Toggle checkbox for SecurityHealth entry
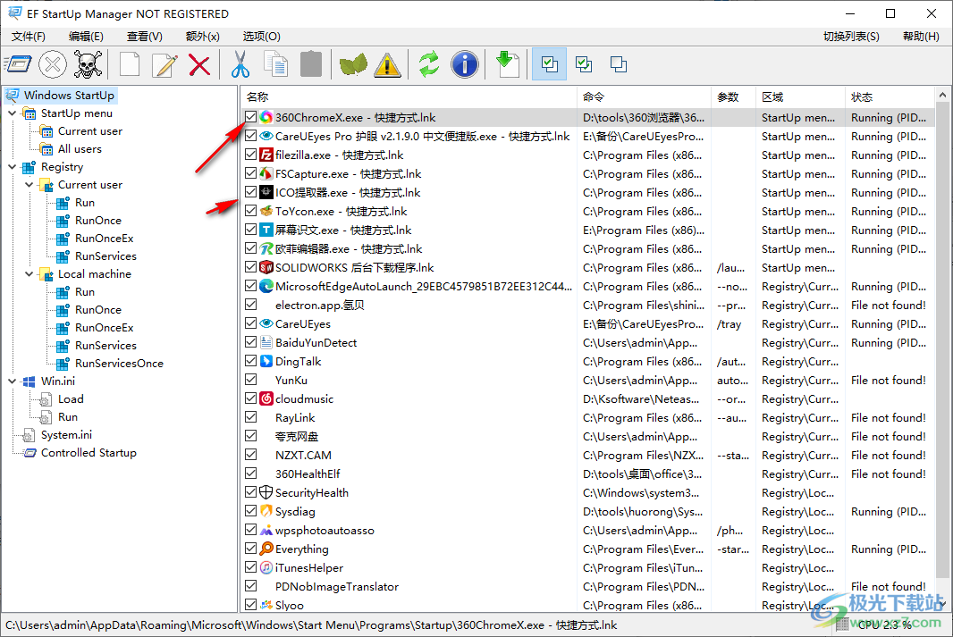The width and height of the screenshot is (953, 637). point(250,492)
